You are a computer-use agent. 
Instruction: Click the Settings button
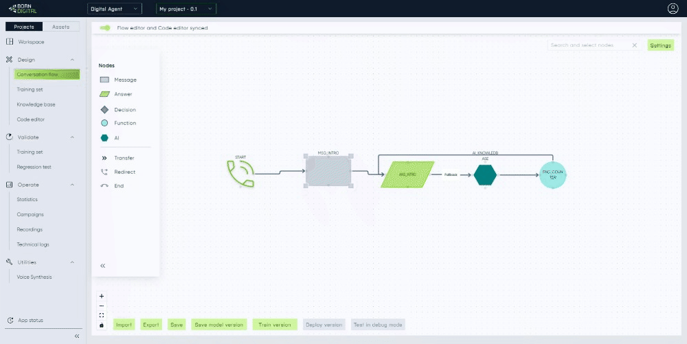point(660,45)
